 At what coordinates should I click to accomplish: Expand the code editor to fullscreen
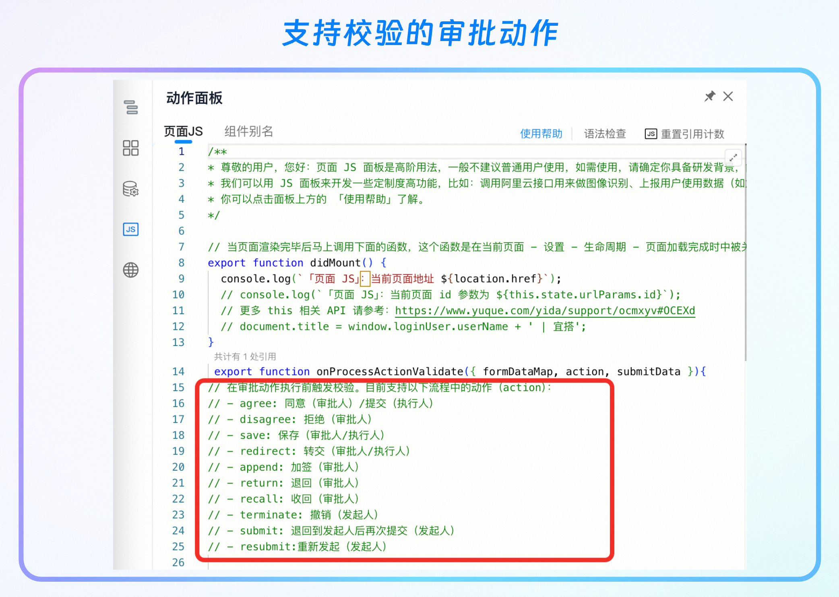coord(733,157)
